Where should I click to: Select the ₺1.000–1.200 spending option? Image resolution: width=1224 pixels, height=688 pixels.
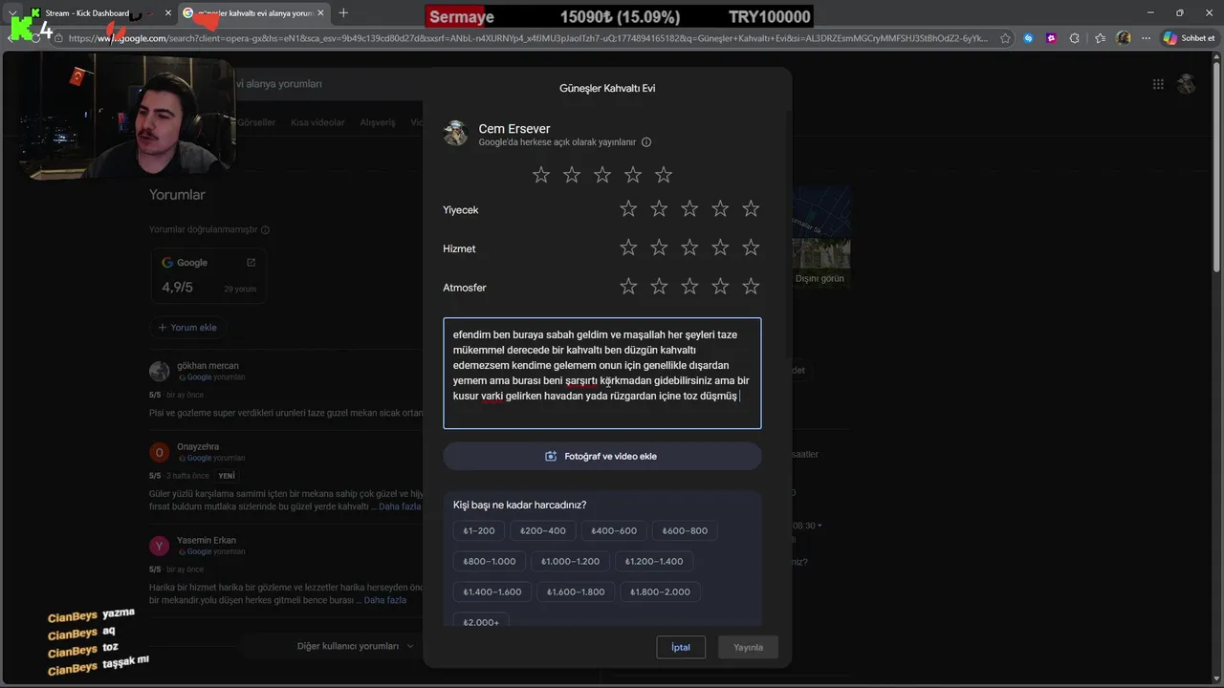click(570, 561)
